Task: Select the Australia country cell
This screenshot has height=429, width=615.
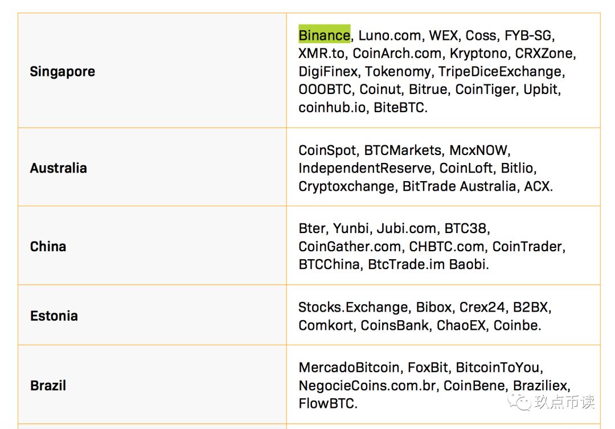Action: point(152,167)
